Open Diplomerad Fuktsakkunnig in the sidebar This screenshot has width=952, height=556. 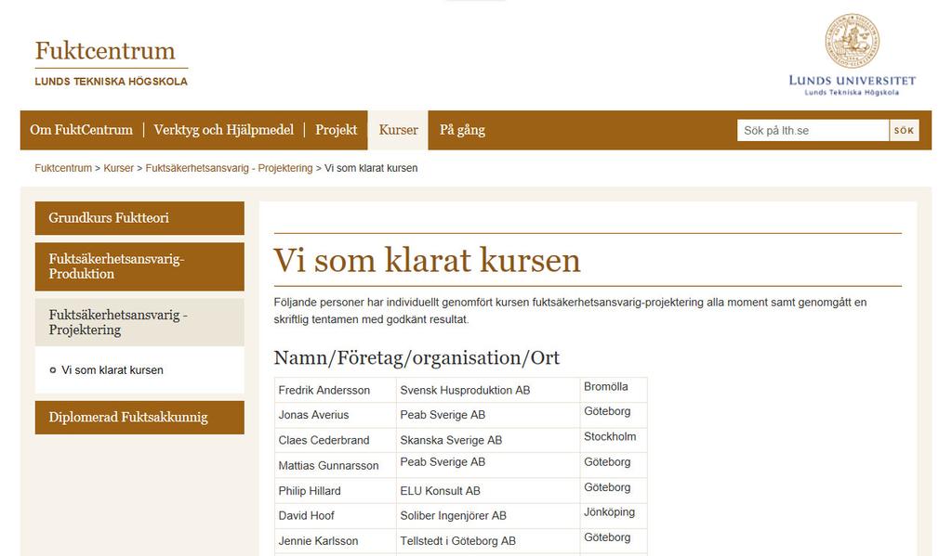[x=139, y=417]
